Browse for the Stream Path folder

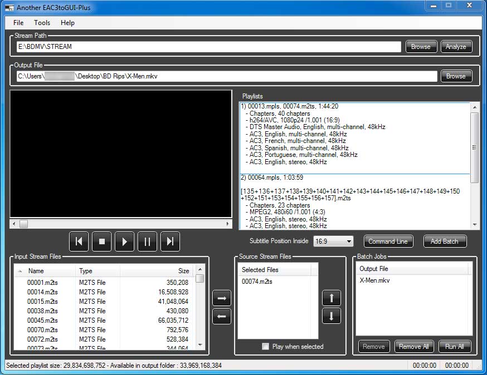pyautogui.click(x=421, y=47)
